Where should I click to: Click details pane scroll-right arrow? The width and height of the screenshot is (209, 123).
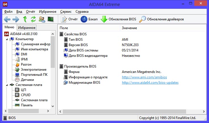[204, 111]
